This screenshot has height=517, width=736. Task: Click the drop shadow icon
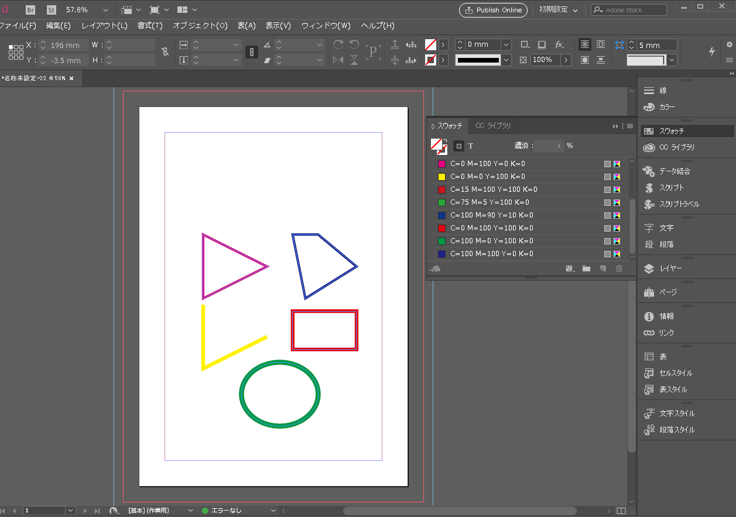[542, 44]
